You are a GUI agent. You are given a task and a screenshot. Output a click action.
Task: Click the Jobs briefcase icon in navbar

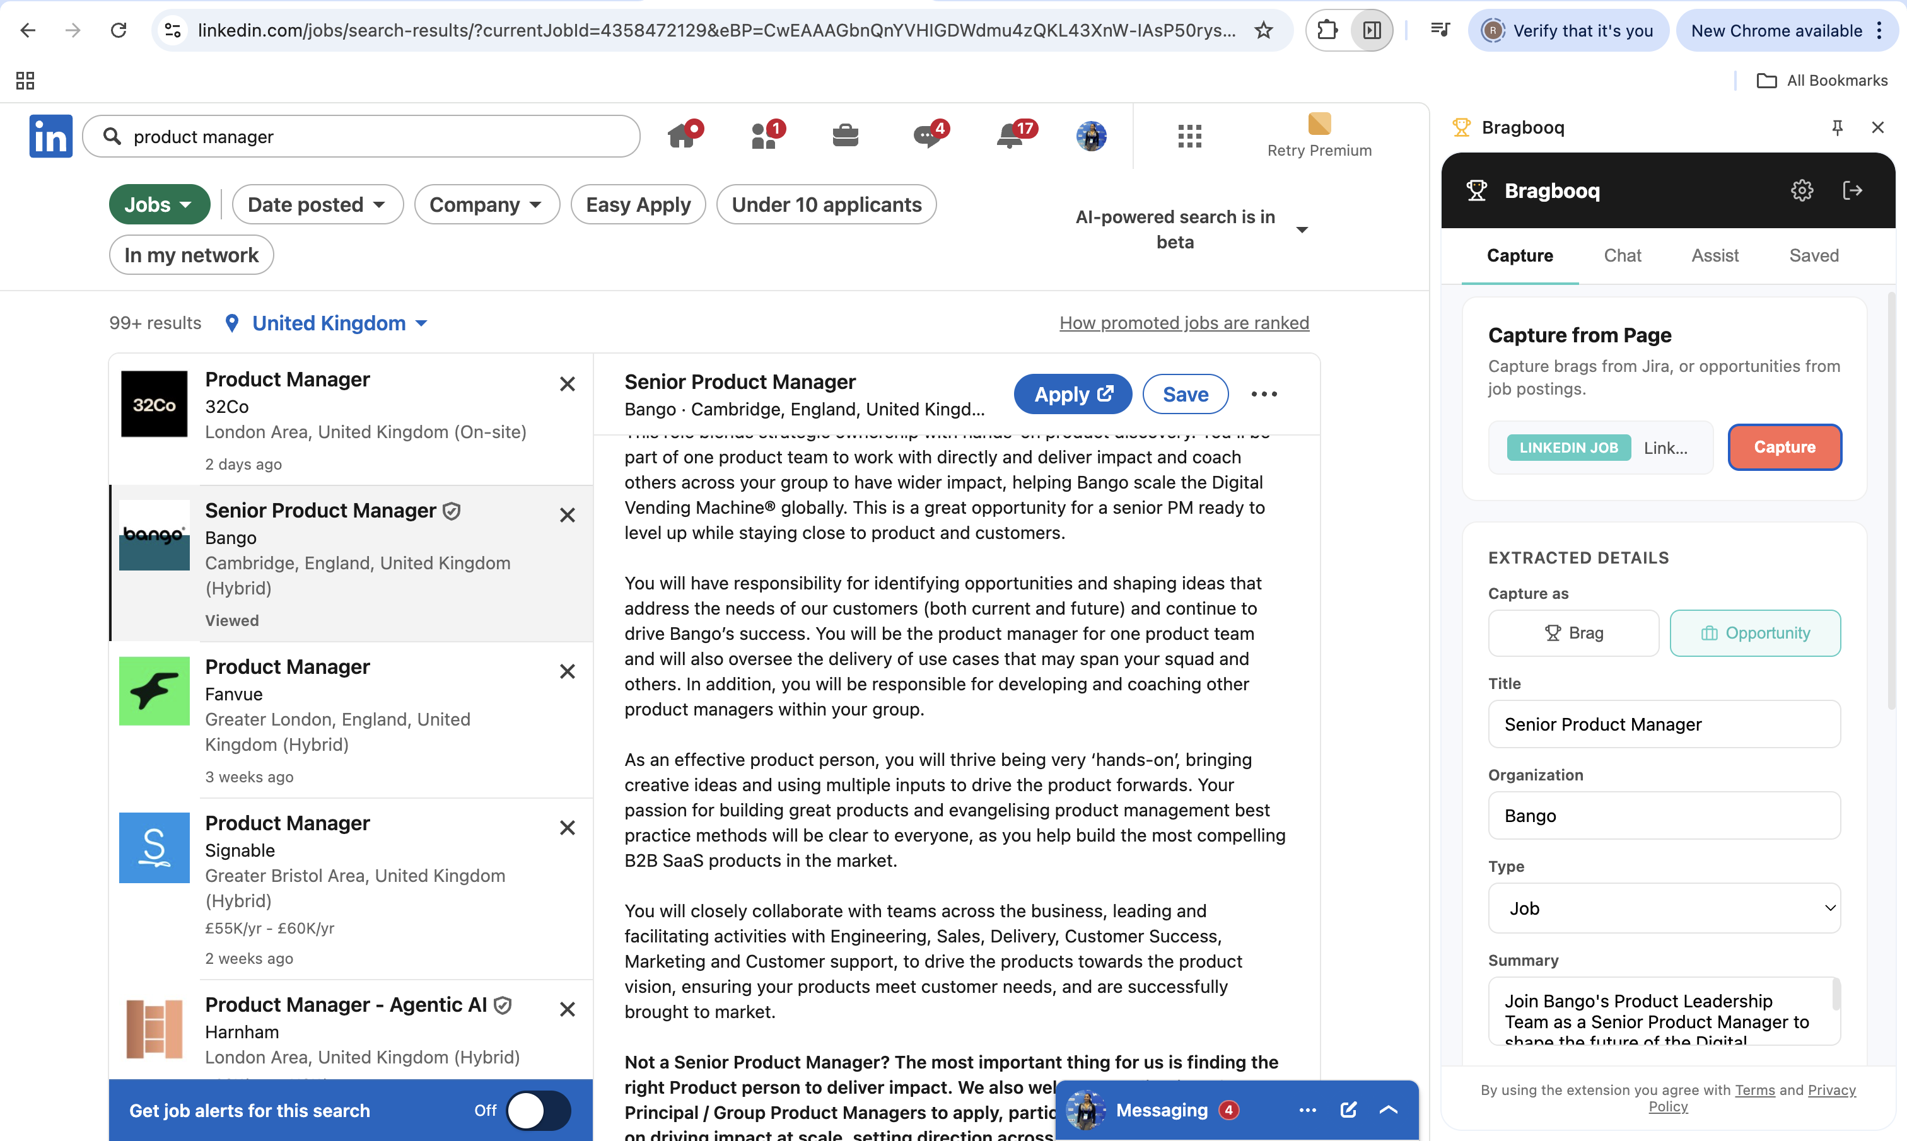845,136
